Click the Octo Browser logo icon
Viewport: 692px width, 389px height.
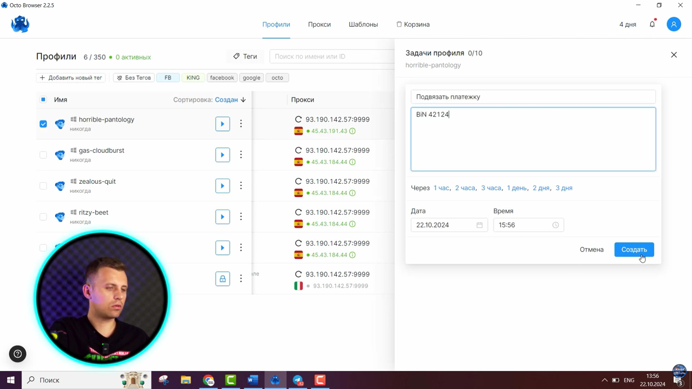(x=20, y=24)
